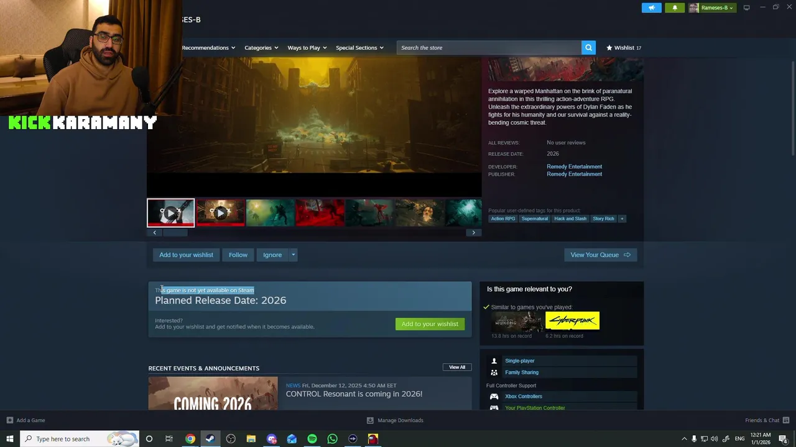Click the Cortana circle icon
796x447 pixels.
[149, 439]
